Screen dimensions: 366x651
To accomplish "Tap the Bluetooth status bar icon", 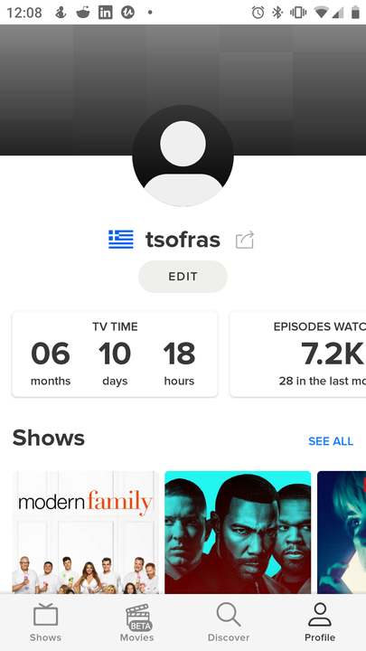I will tap(277, 13).
